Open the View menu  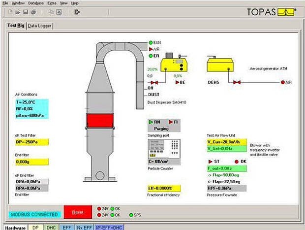pyautogui.click(x=63, y=3)
